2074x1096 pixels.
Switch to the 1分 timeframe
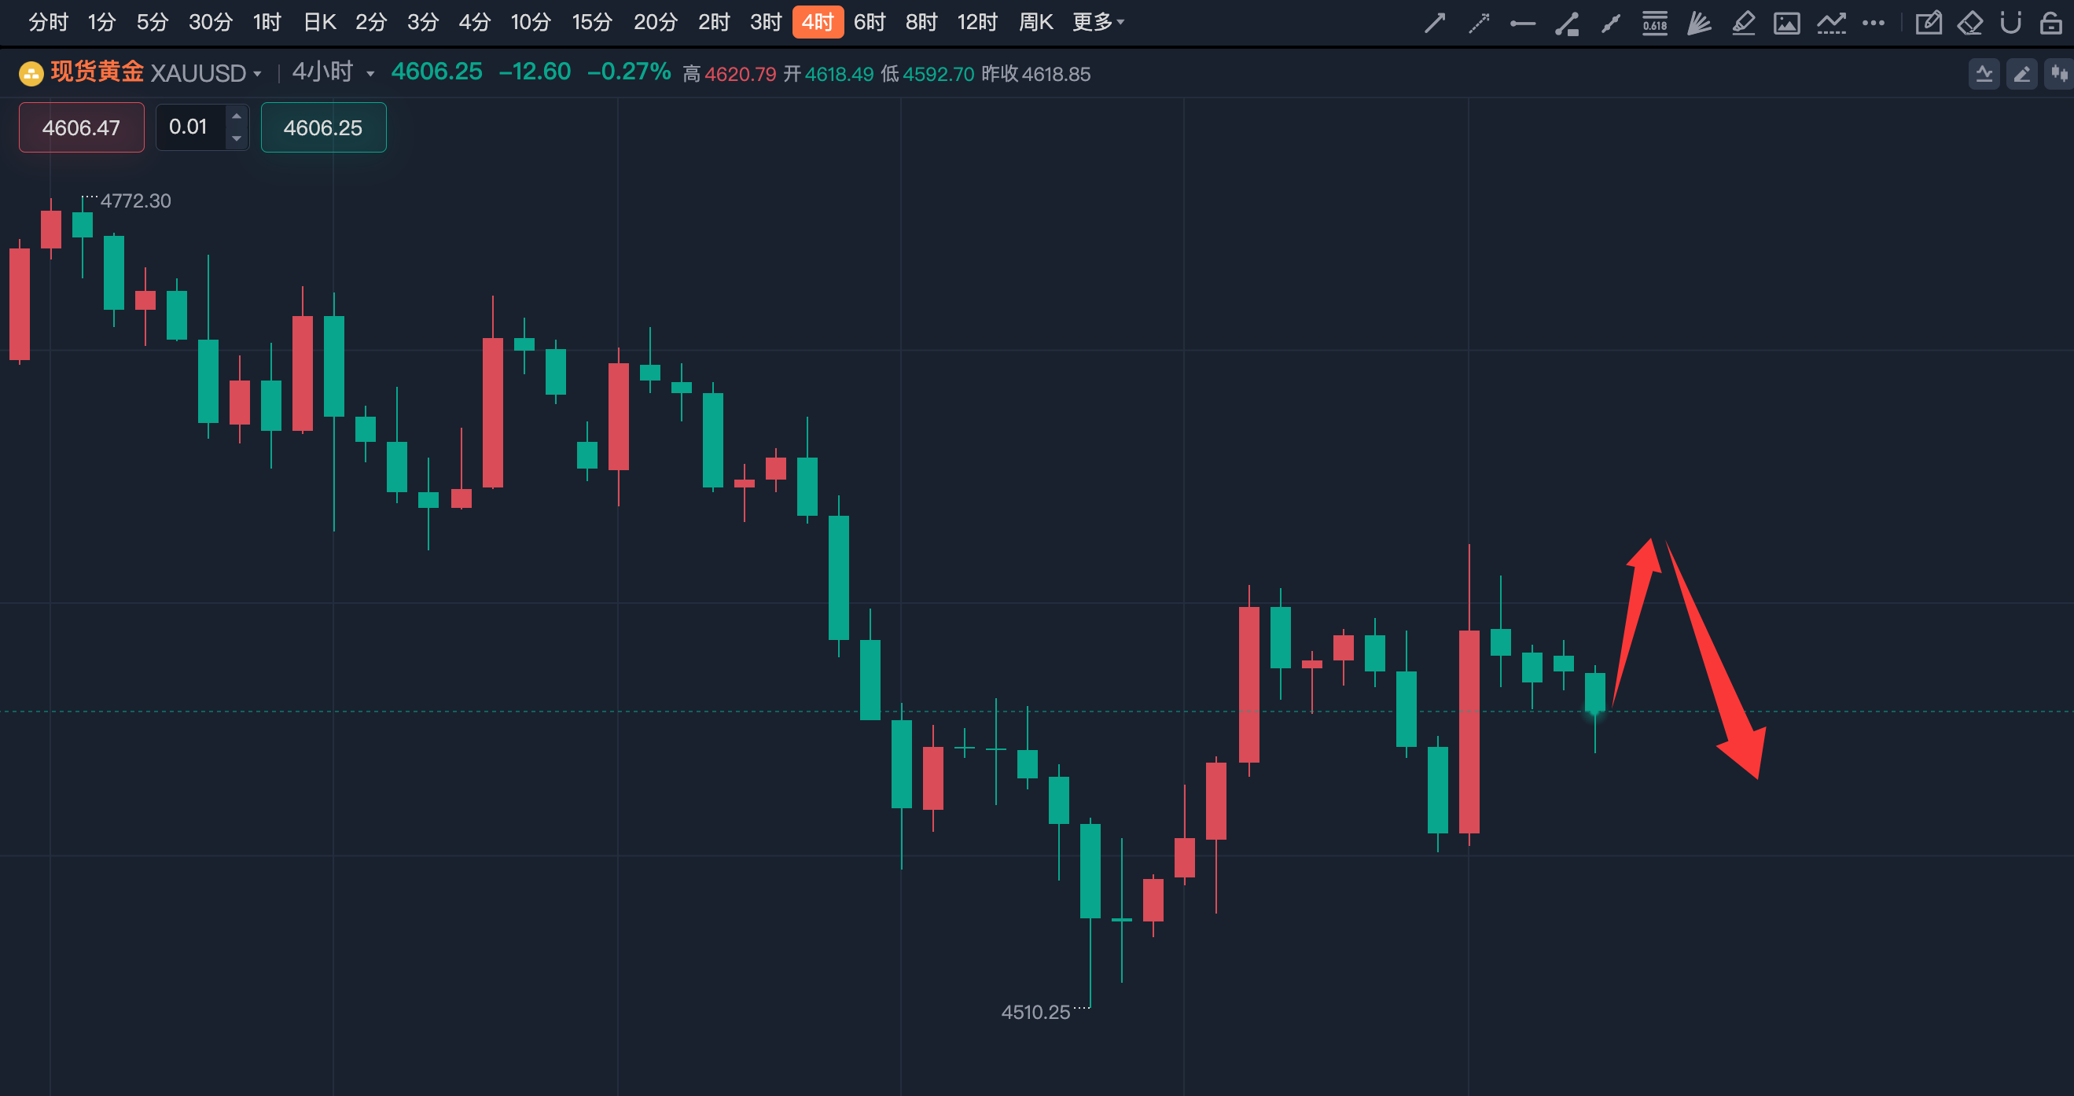point(101,22)
